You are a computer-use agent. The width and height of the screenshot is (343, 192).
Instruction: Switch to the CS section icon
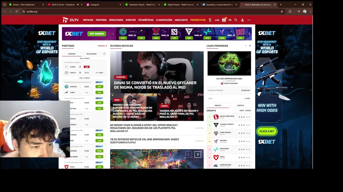217,20
